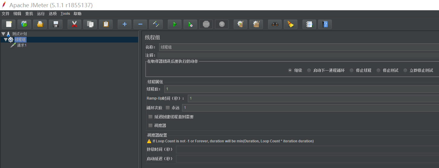The width and height of the screenshot is (439, 168).
Task: Click the Open file folder icon
Action: click(40, 24)
